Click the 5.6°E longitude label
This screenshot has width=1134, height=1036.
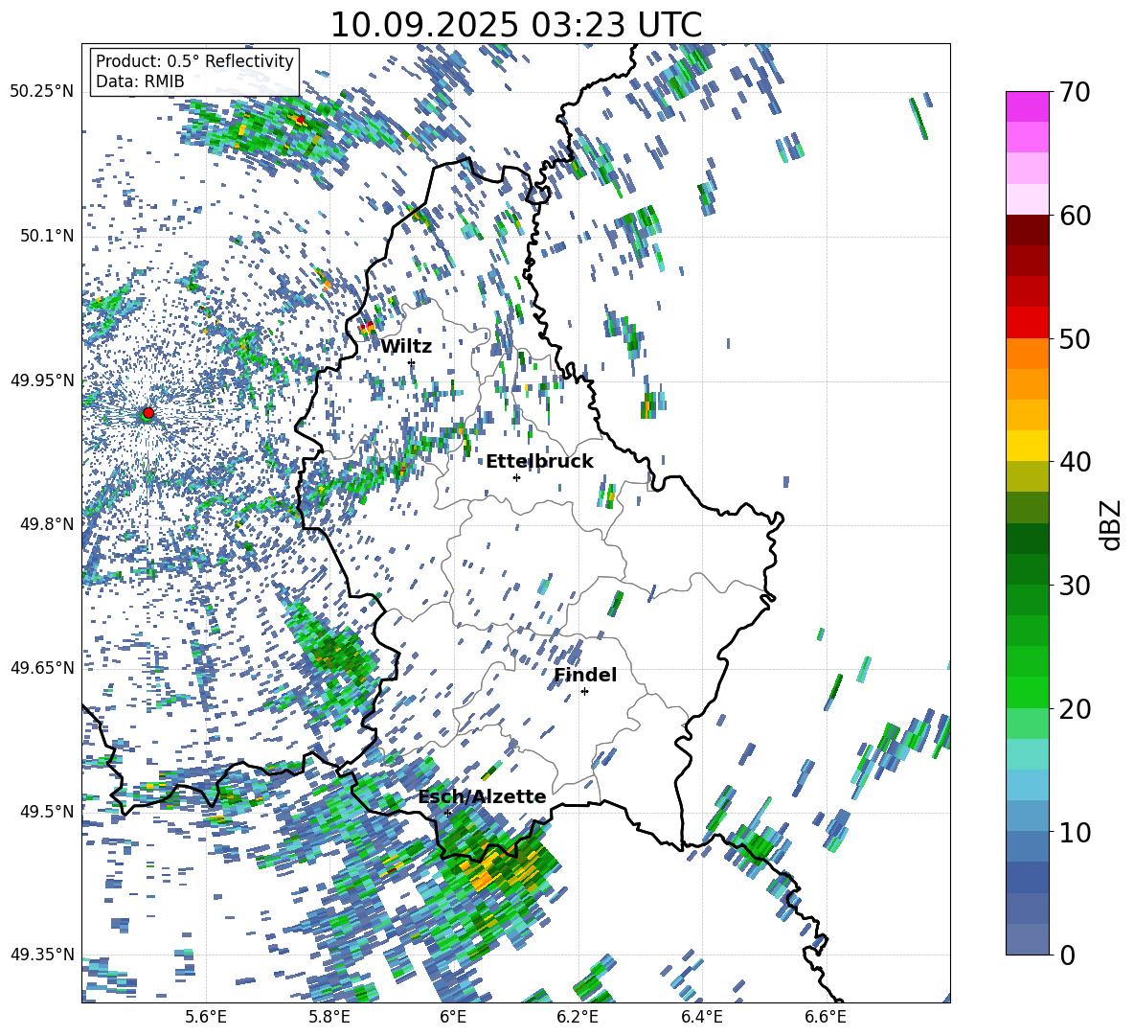[206, 1018]
